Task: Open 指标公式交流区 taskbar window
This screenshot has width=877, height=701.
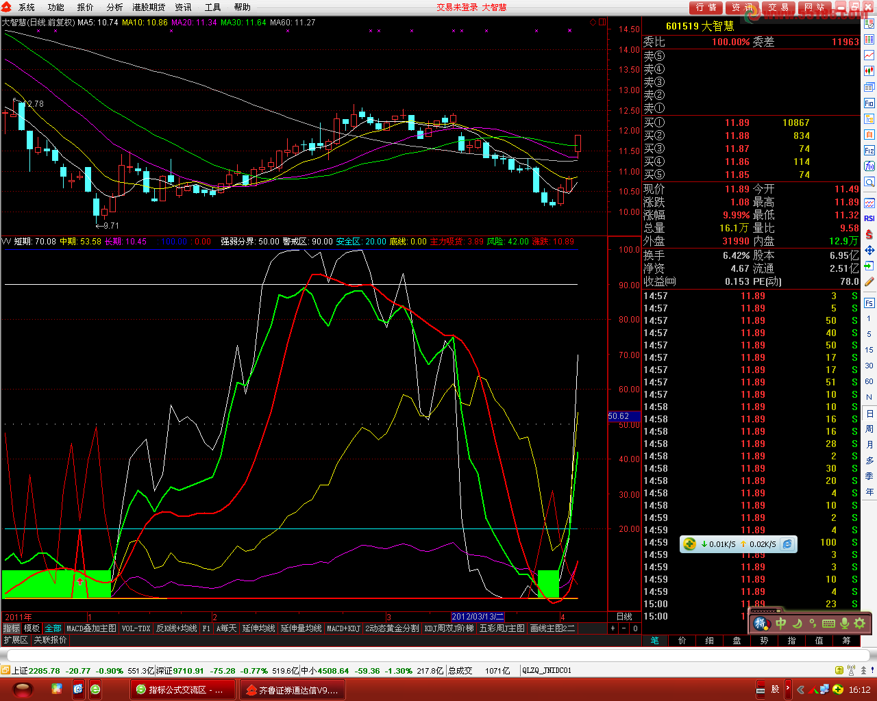Action: click(x=182, y=690)
